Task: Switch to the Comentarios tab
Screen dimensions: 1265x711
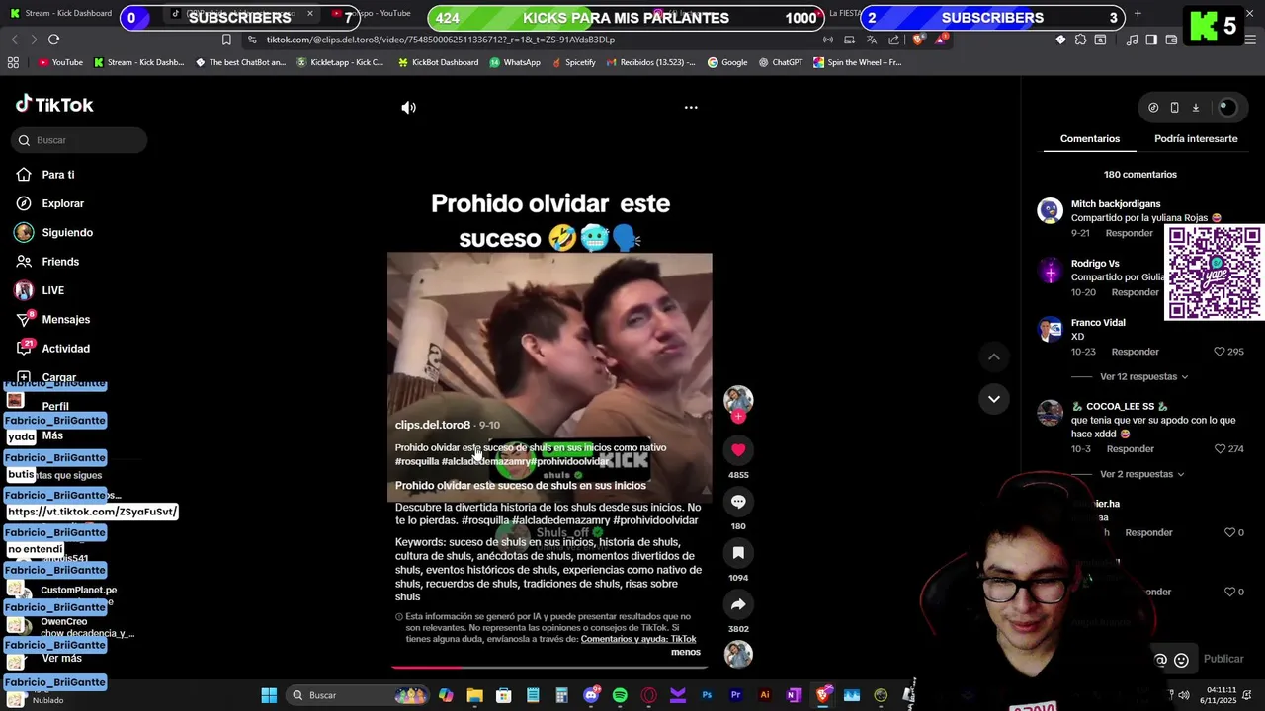Action: pyautogui.click(x=1090, y=139)
